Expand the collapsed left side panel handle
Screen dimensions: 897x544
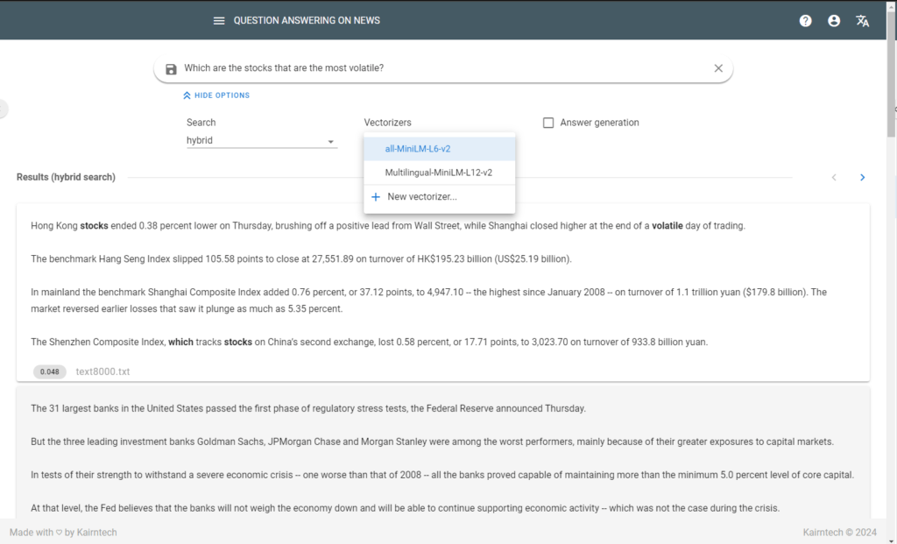click(x=4, y=109)
